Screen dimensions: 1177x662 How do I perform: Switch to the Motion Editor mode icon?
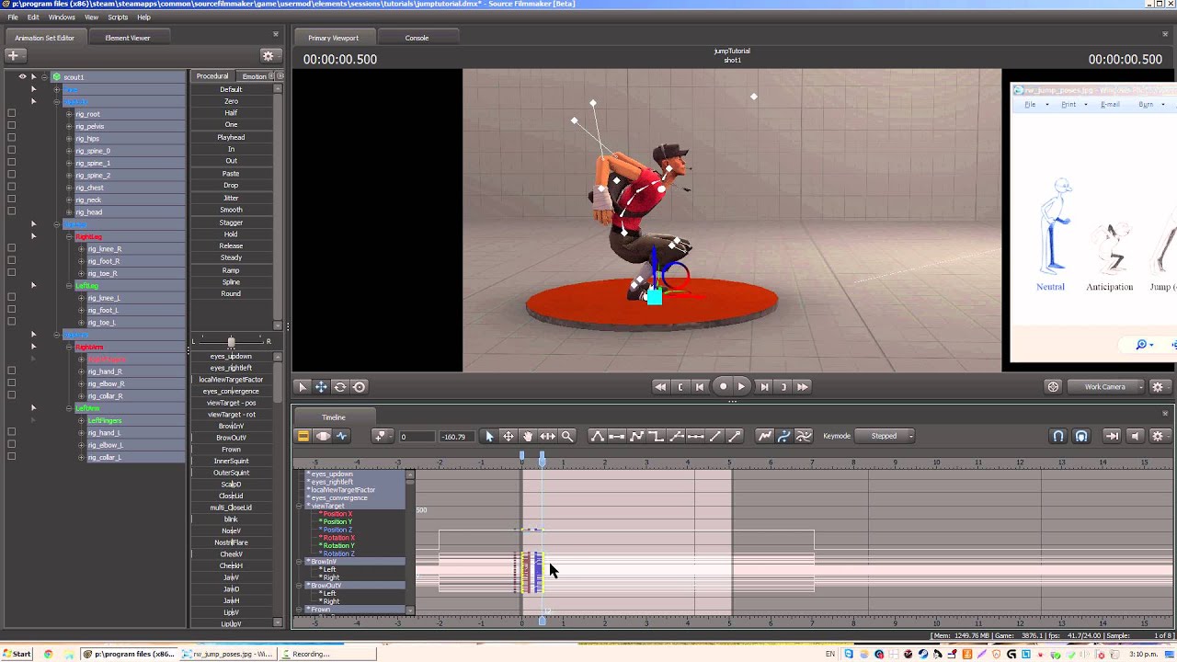(323, 436)
